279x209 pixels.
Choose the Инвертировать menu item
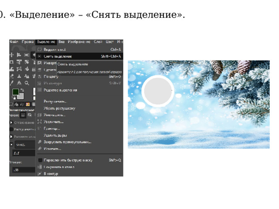point(47,63)
